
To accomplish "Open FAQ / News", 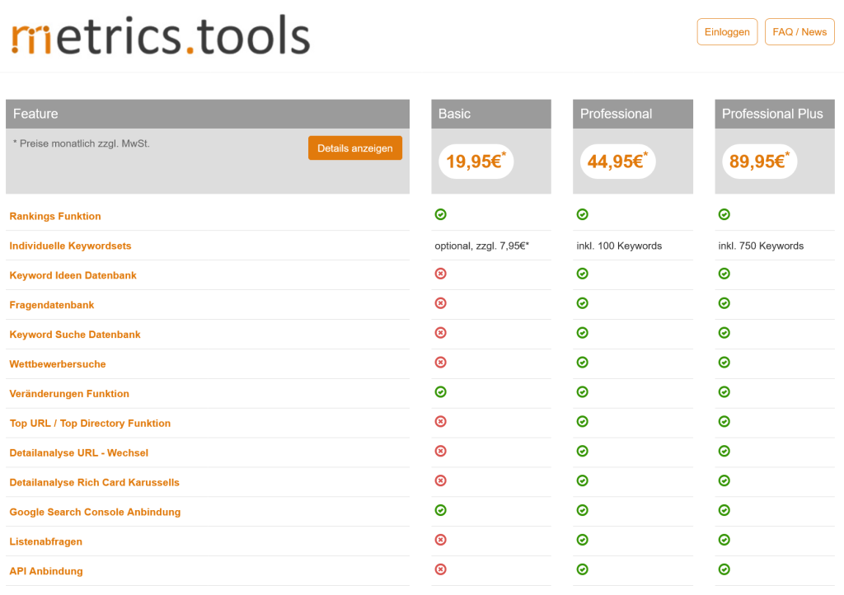I will coord(799,31).
